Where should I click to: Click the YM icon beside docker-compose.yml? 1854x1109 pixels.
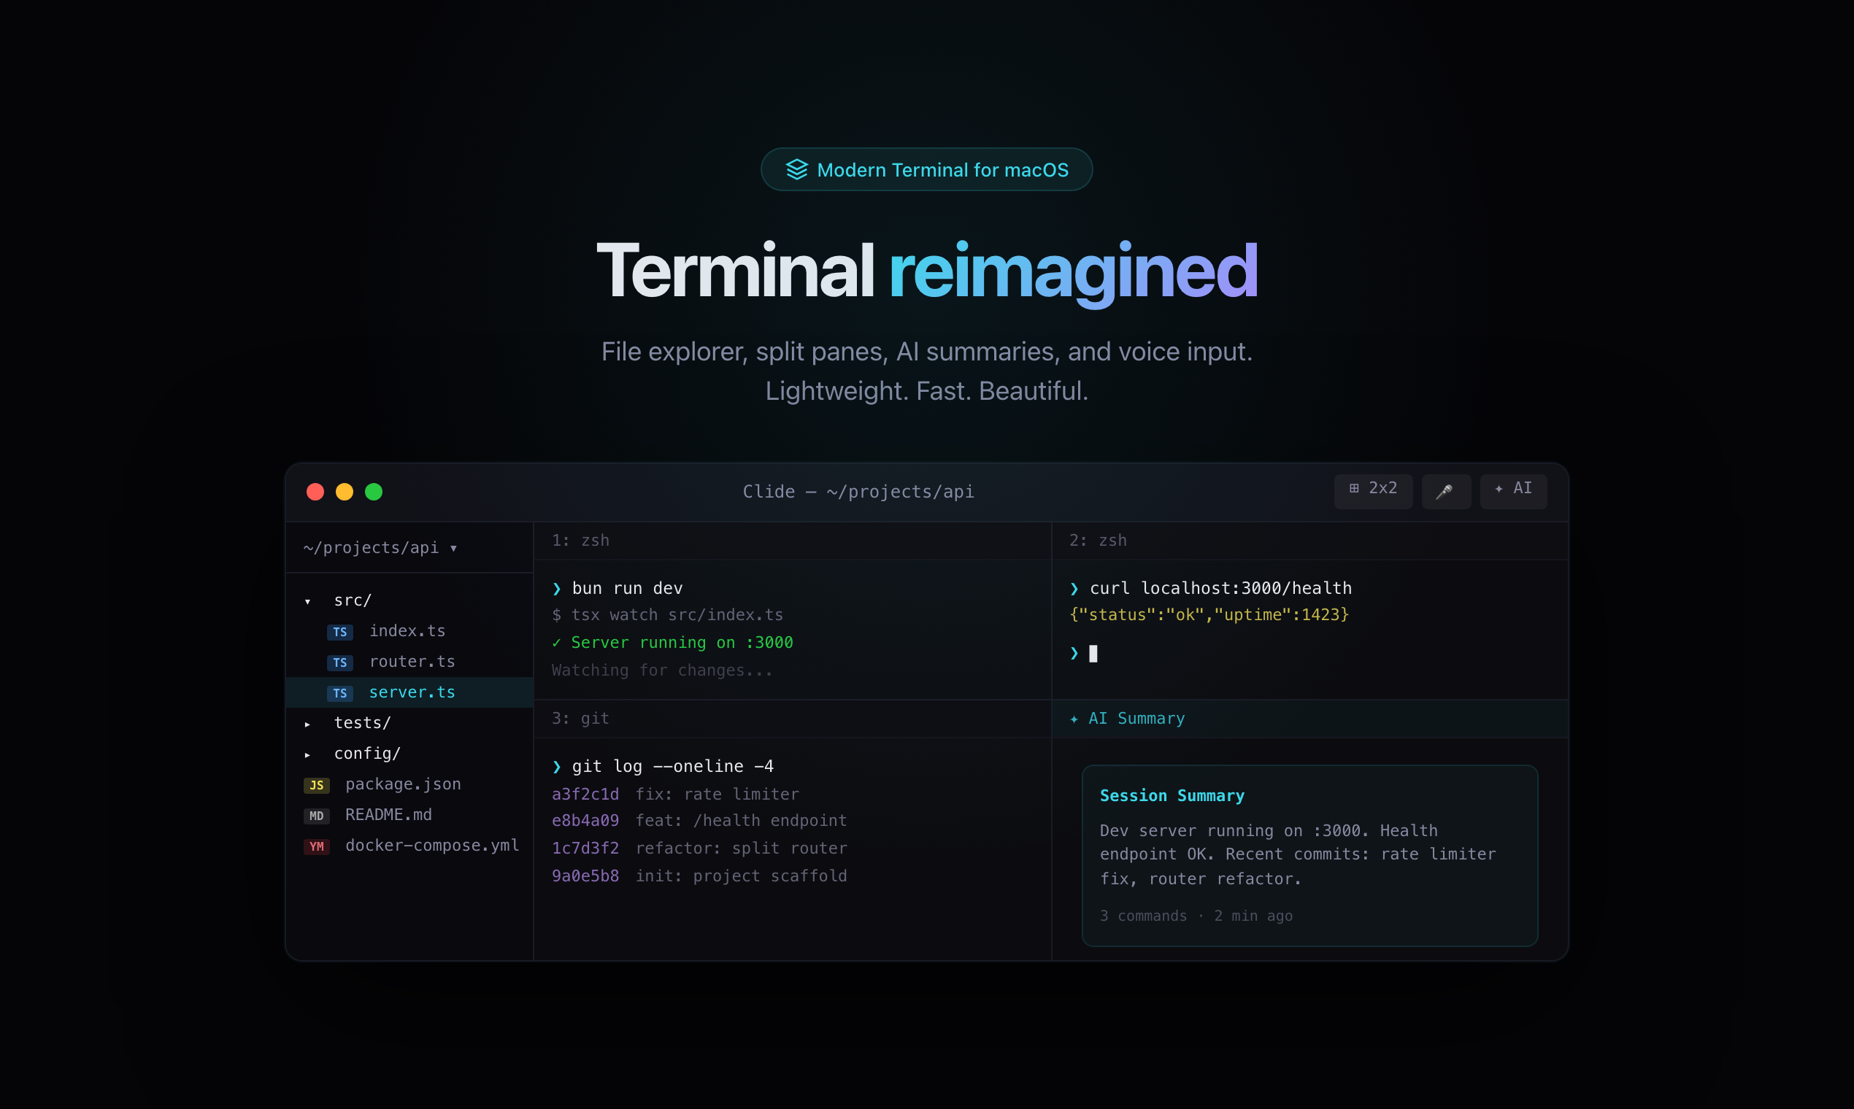pyautogui.click(x=316, y=846)
